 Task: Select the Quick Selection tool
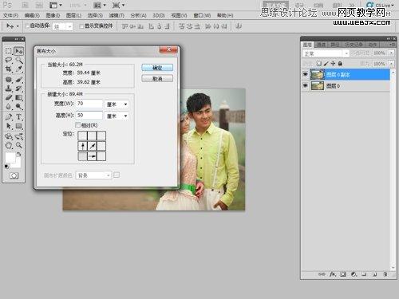tap(18, 60)
